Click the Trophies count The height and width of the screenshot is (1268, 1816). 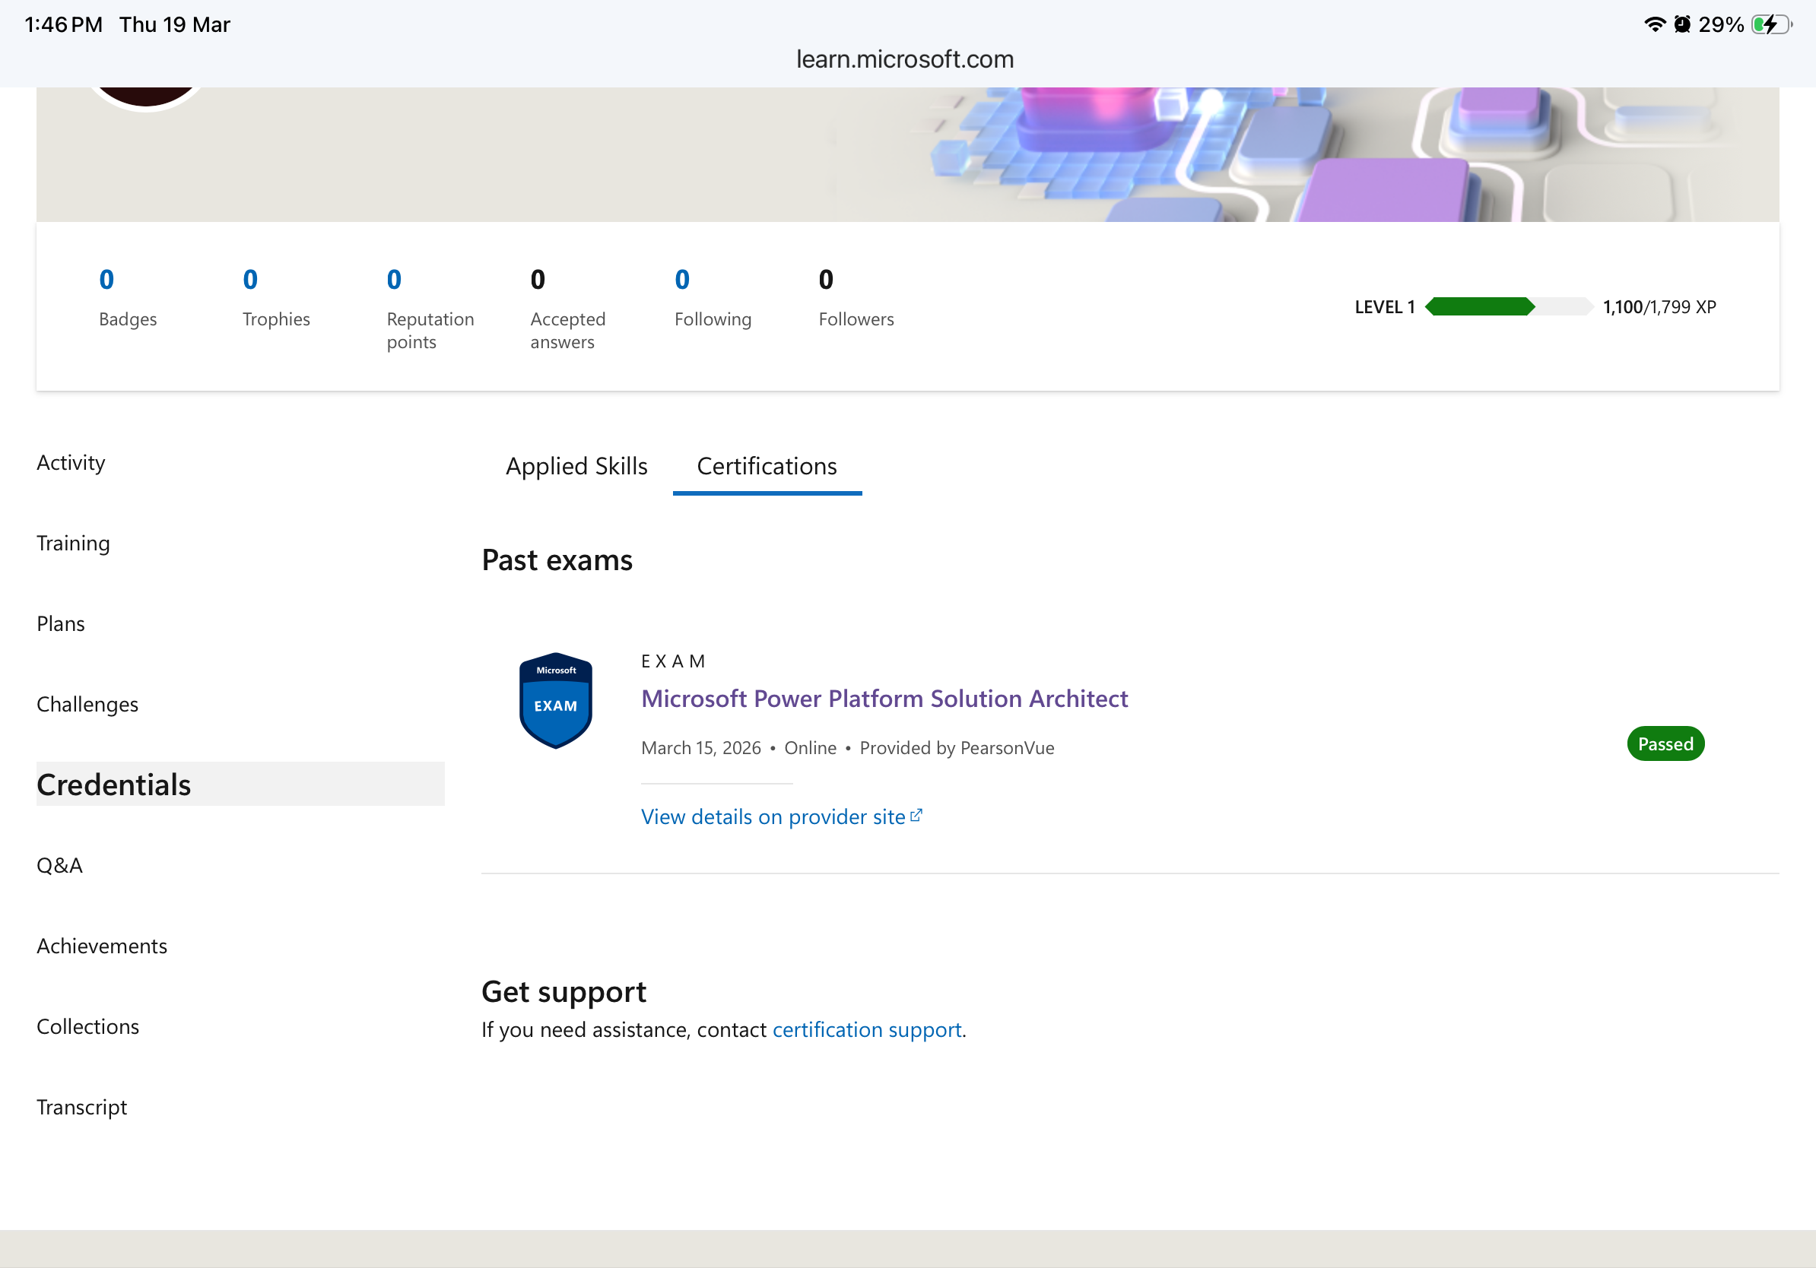(250, 279)
